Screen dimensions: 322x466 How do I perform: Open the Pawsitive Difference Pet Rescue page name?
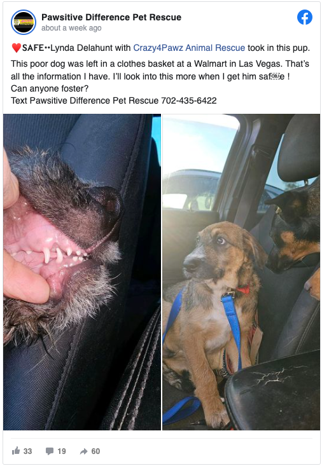pos(111,17)
